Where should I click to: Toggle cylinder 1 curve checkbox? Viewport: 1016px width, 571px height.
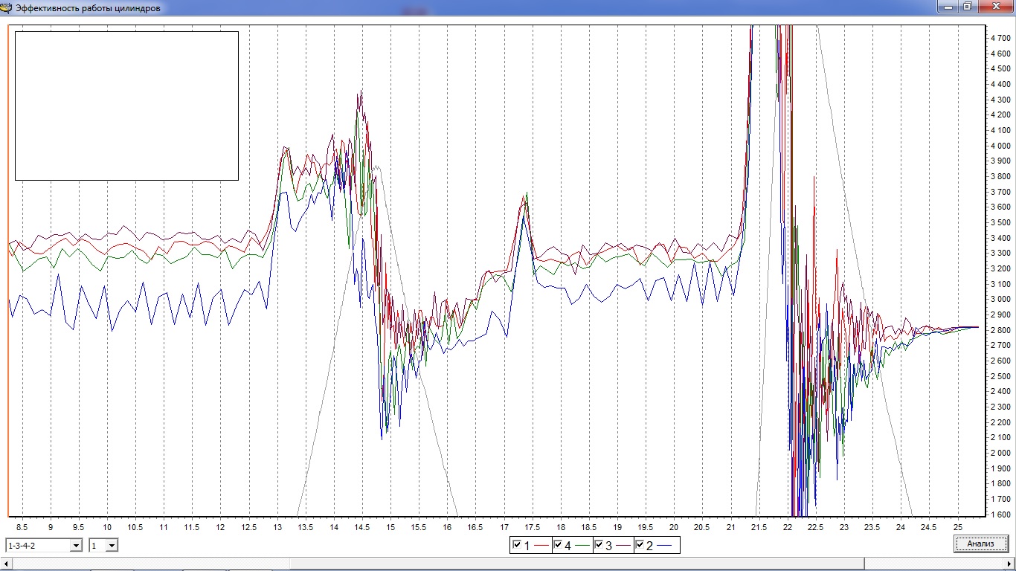tap(517, 545)
